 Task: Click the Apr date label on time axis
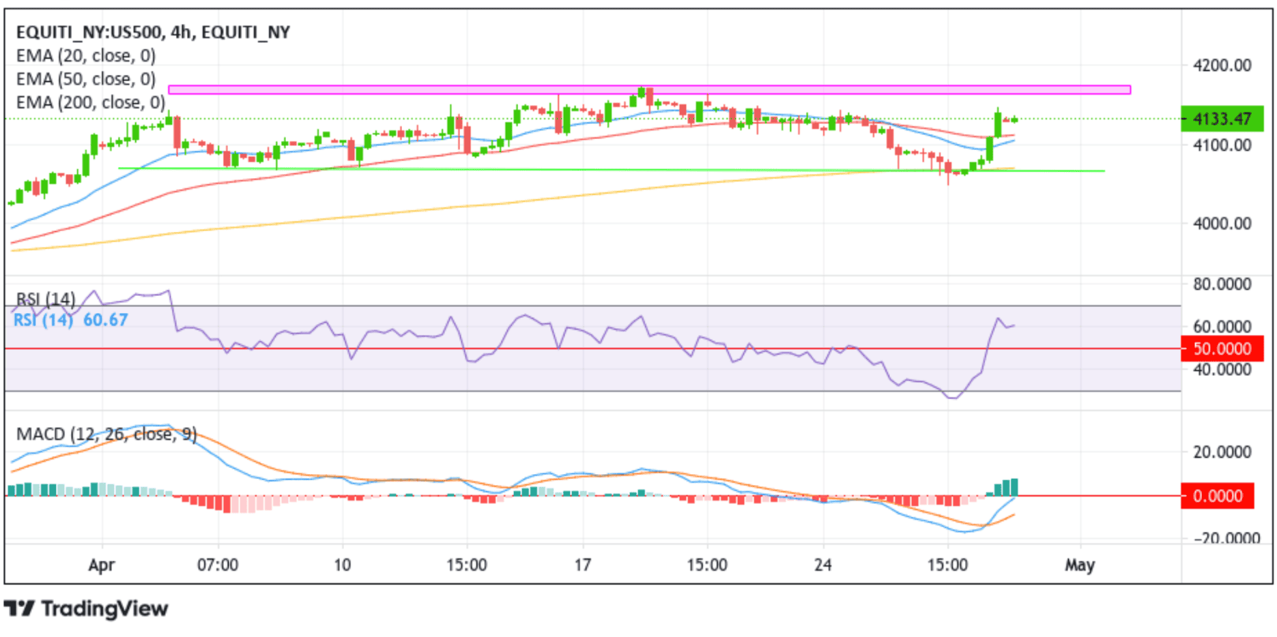102,565
